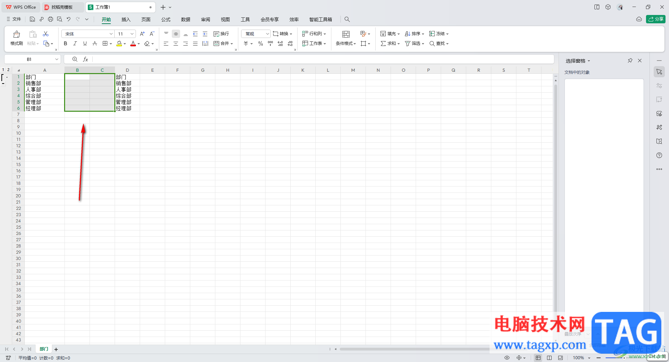Click the increase indent icon
This screenshot has height=362, width=669.
[205, 34]
